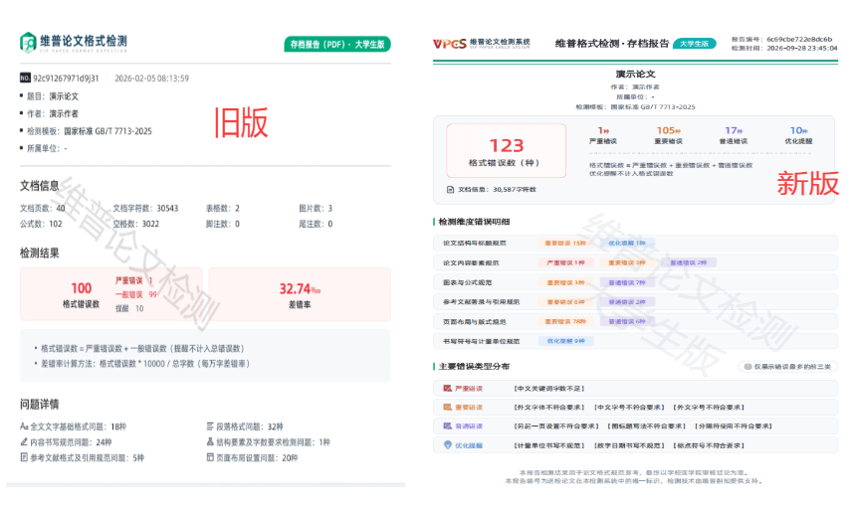Click the 公式数: 102 value
Image resolution: width=853 pixels, height=508 pixels.
click(41, 224)
